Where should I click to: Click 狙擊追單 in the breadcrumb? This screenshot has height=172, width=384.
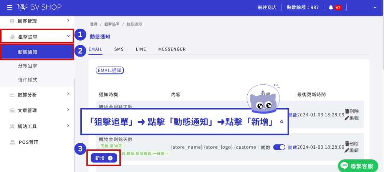112,24
